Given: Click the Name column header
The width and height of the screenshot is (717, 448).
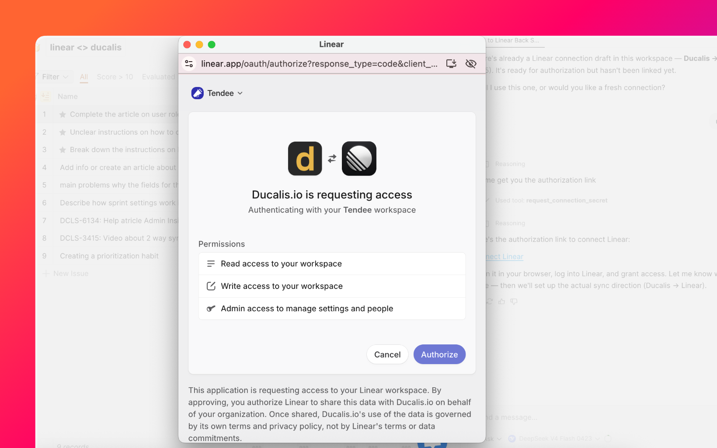Looking at the screenshot, I should (68, 97).
